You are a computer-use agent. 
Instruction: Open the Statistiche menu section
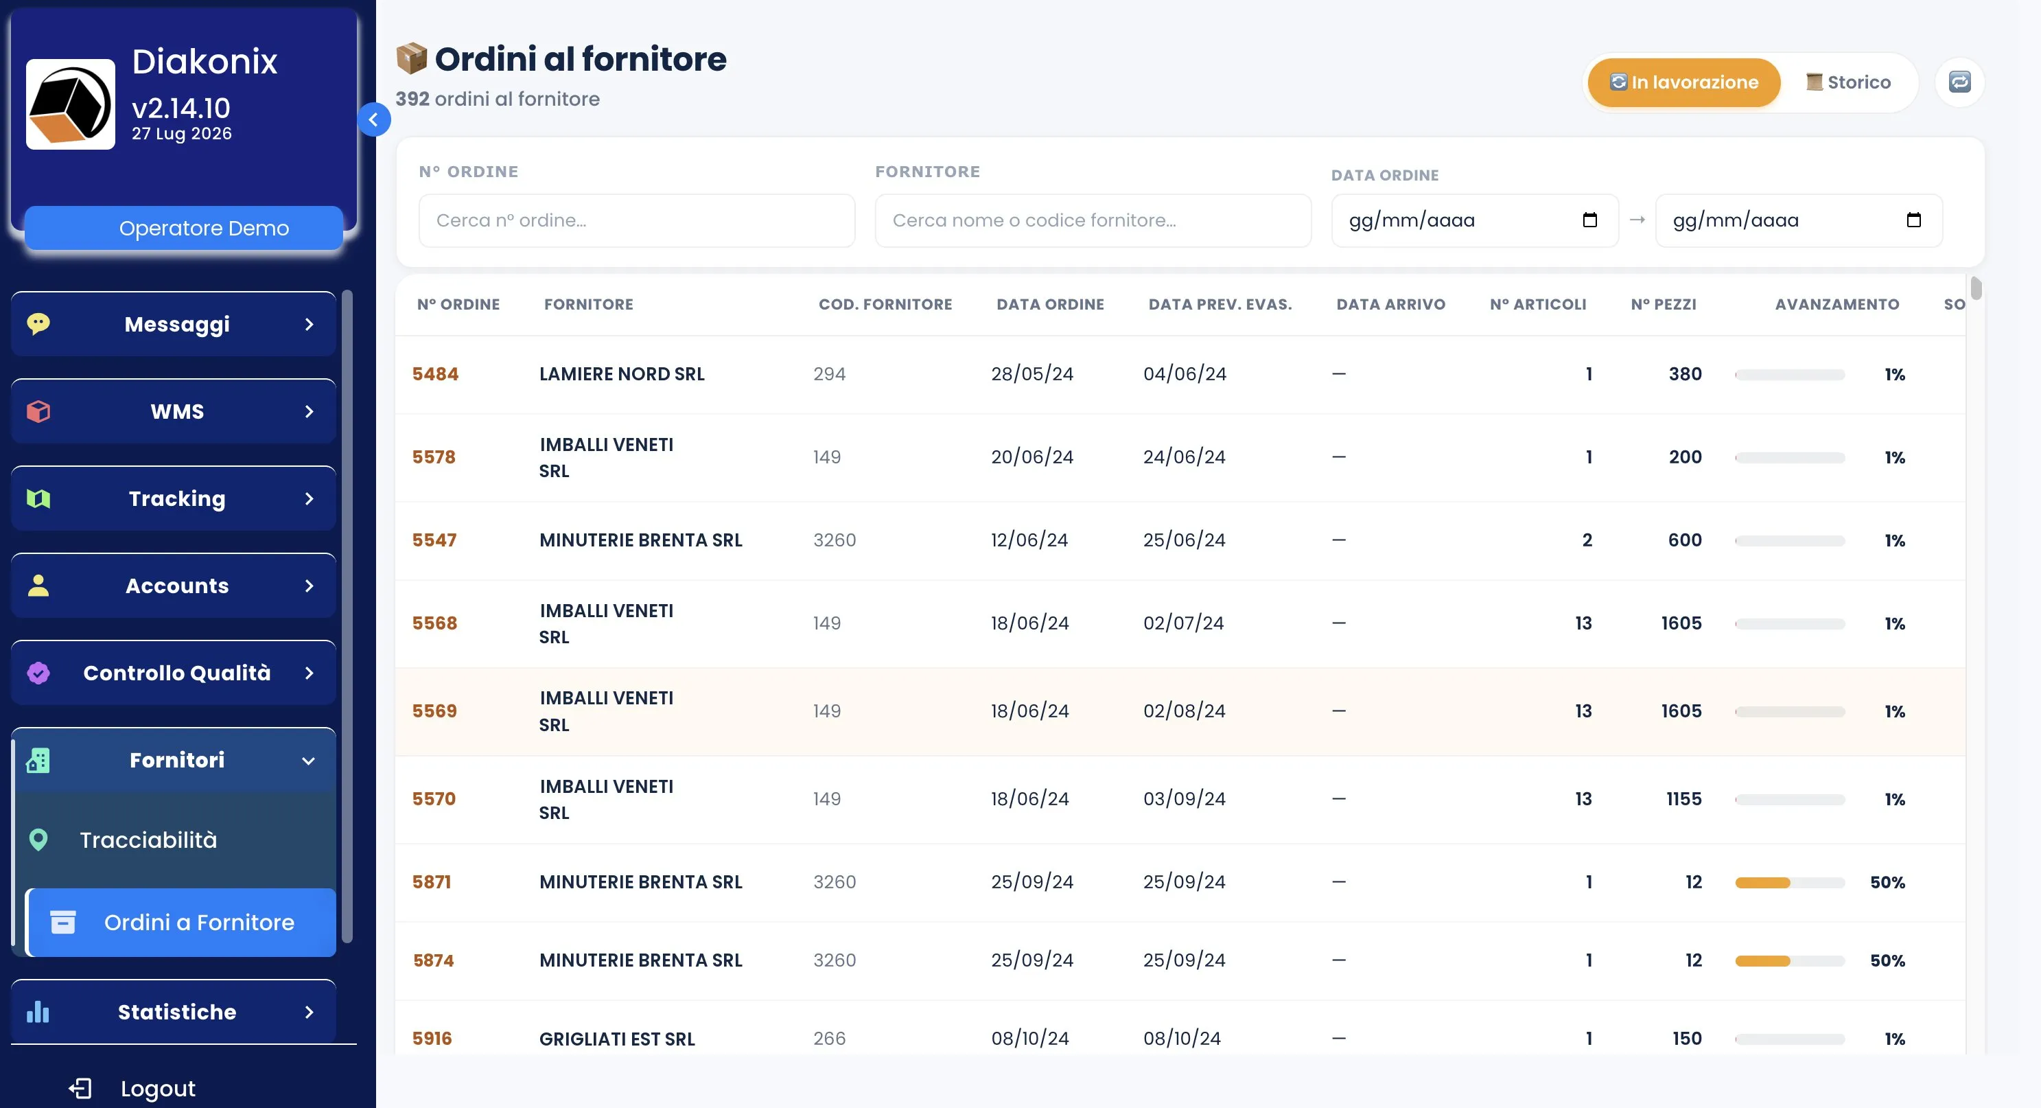point(174,1011)
